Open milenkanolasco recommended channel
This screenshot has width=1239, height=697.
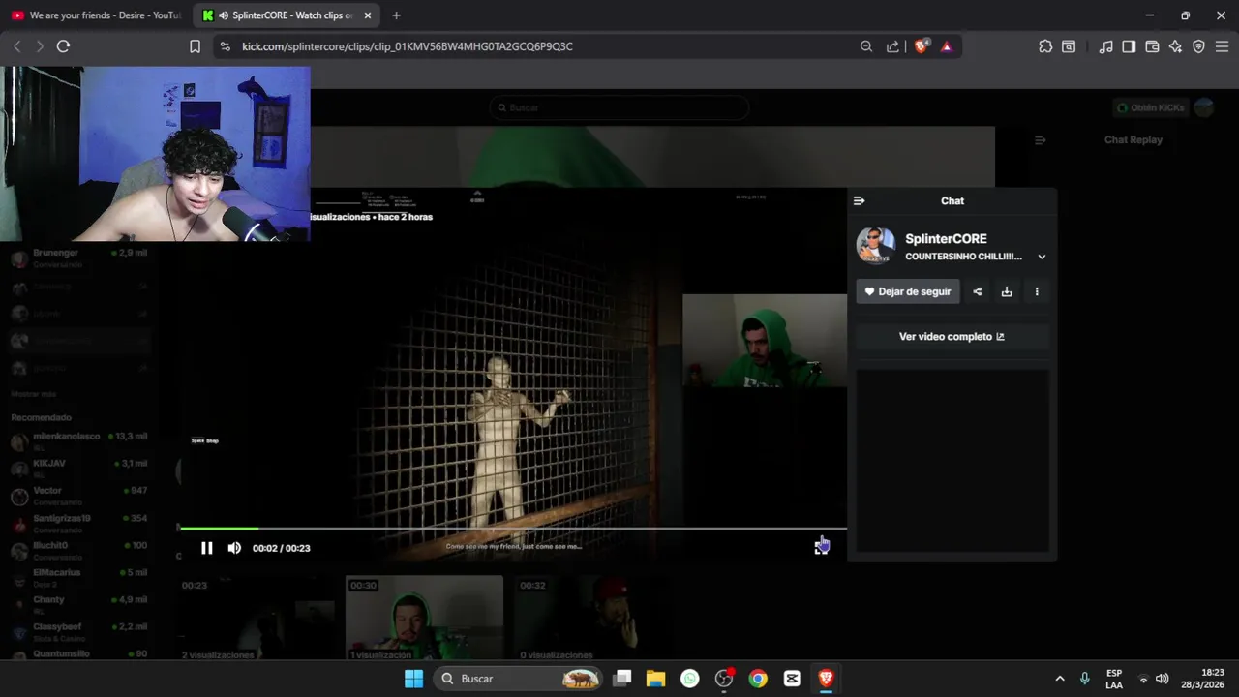79,441
